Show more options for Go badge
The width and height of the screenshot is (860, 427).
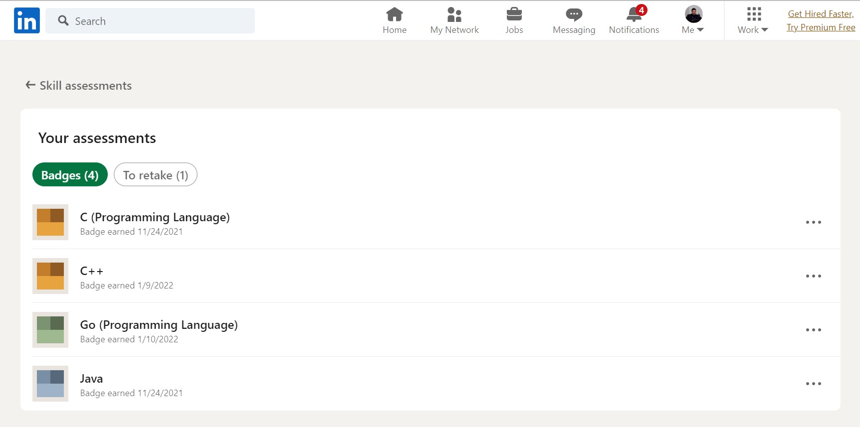[x=813, y=330]
